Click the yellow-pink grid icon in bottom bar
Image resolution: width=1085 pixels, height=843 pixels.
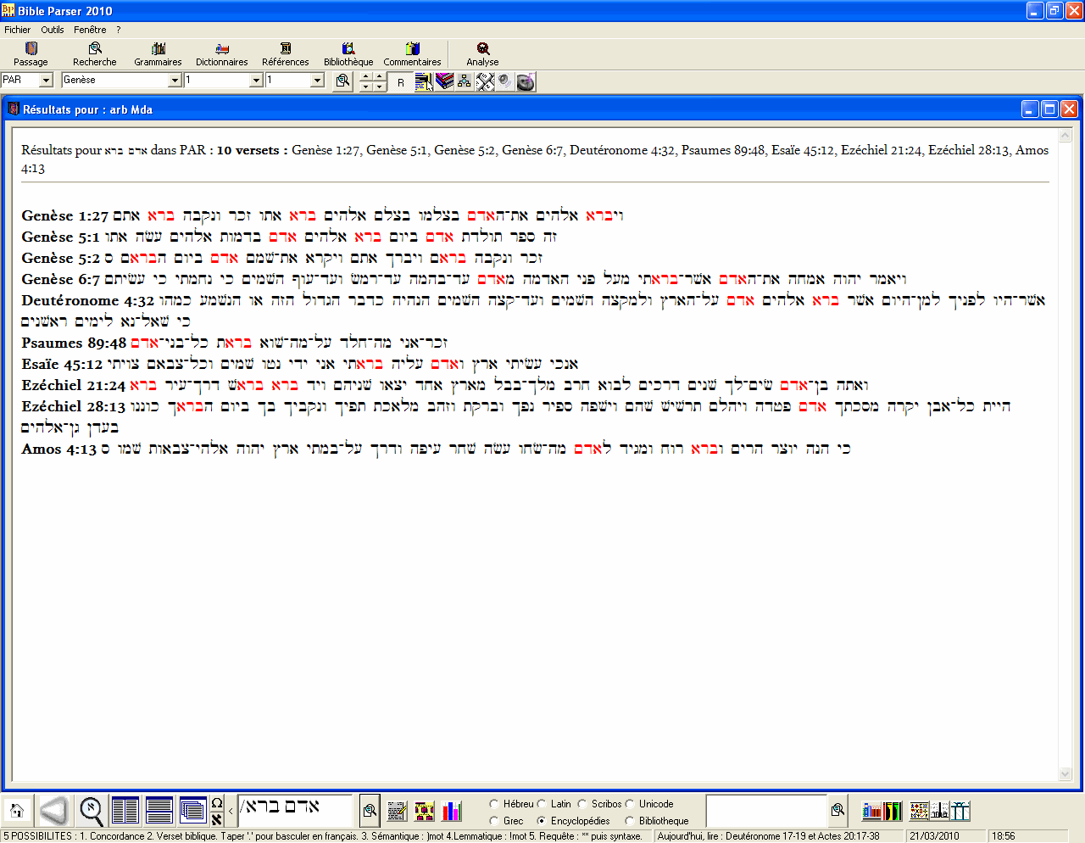(x=425, y=812)
